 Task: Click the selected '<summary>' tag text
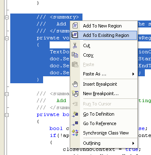[64, 17]
